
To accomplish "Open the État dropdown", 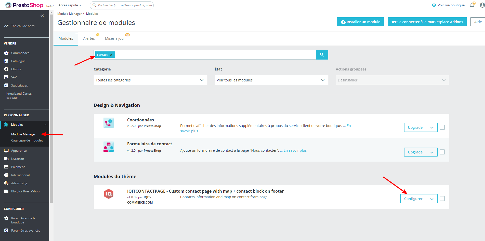I will [x=271, y=80].
